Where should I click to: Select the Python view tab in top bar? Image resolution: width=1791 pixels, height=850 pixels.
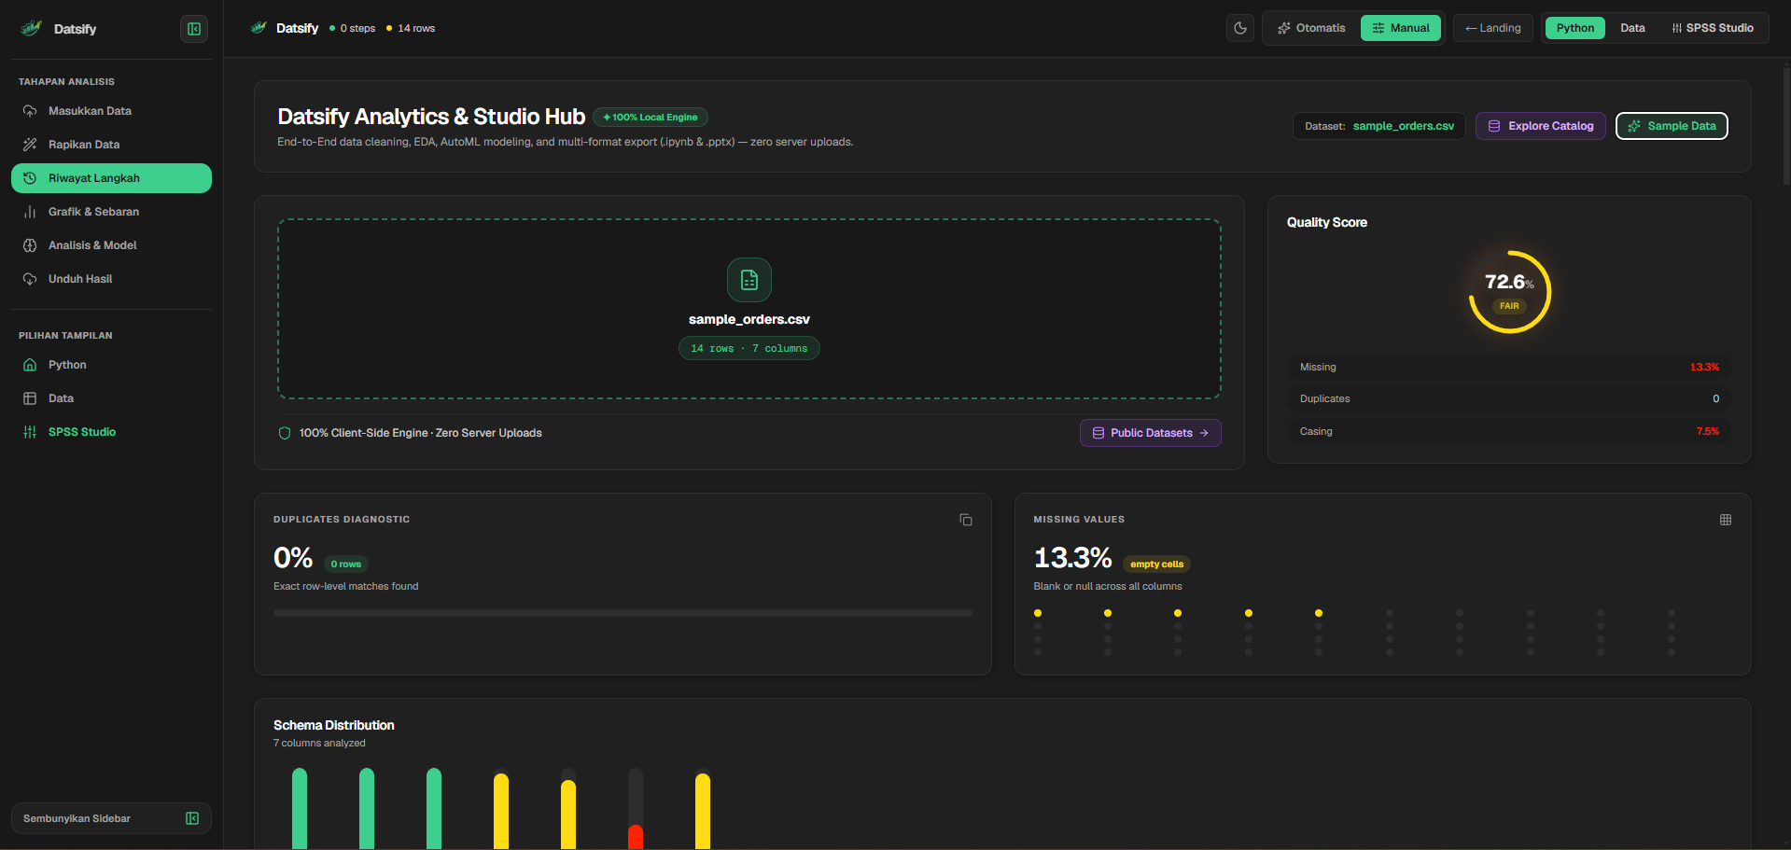(x=1575, y=28)
